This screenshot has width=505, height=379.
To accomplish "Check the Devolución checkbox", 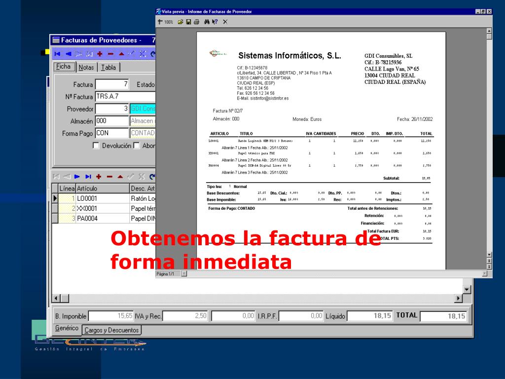I will (x=96, y=146).
